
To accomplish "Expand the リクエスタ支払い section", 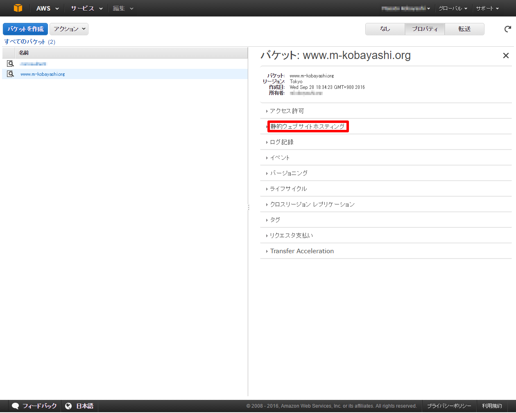I will [x=386, y=235].
